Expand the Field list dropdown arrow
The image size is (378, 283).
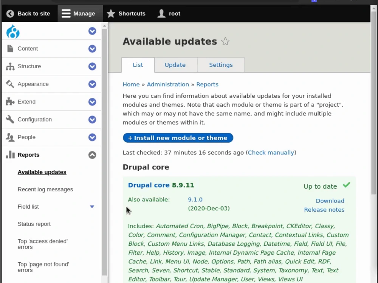[92, 207]
